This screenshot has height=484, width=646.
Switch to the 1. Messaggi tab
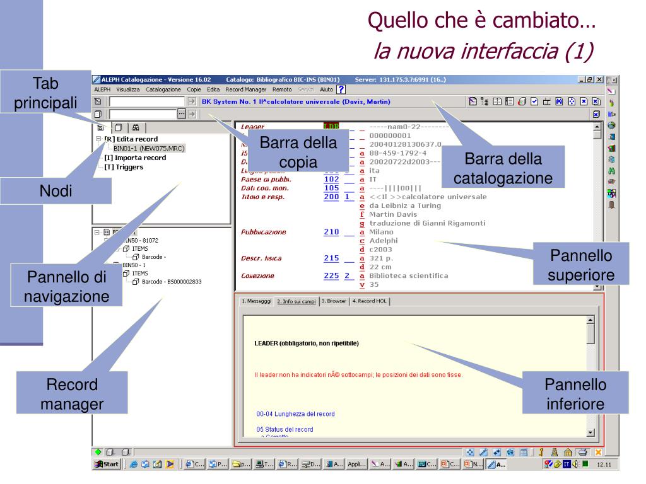[256, 301]
